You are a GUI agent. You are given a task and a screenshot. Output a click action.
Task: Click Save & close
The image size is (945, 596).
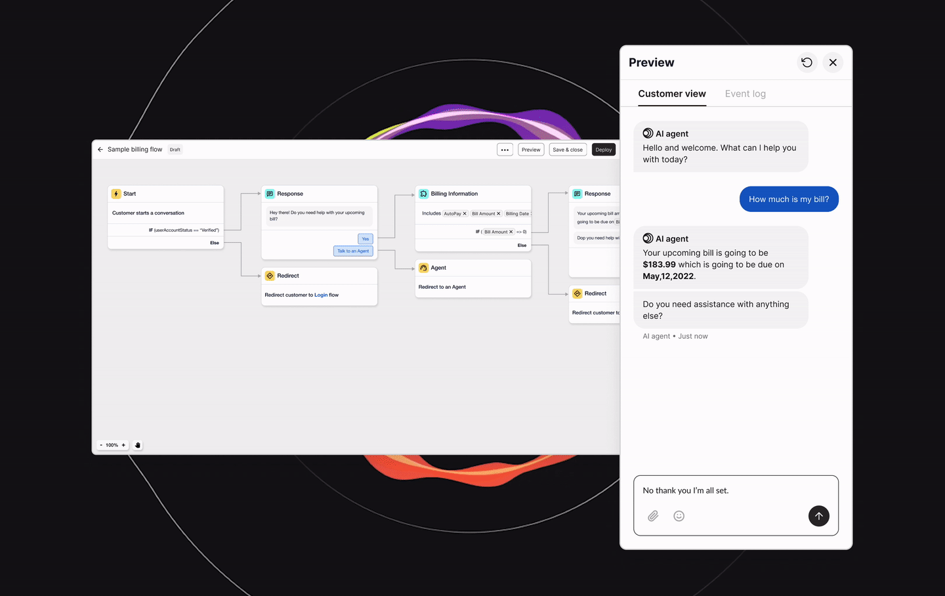tap(568, 150)
